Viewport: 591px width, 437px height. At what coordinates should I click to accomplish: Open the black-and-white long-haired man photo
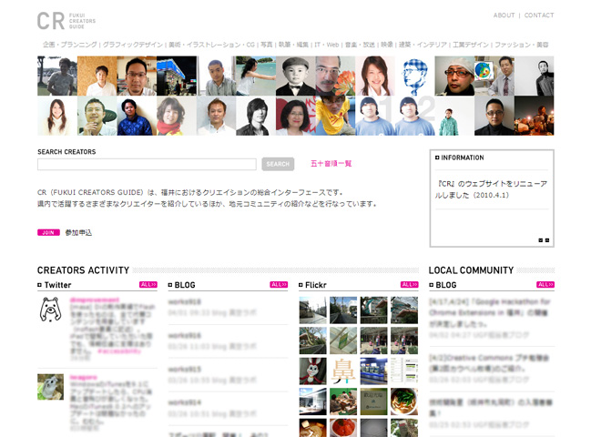(256, 116)
